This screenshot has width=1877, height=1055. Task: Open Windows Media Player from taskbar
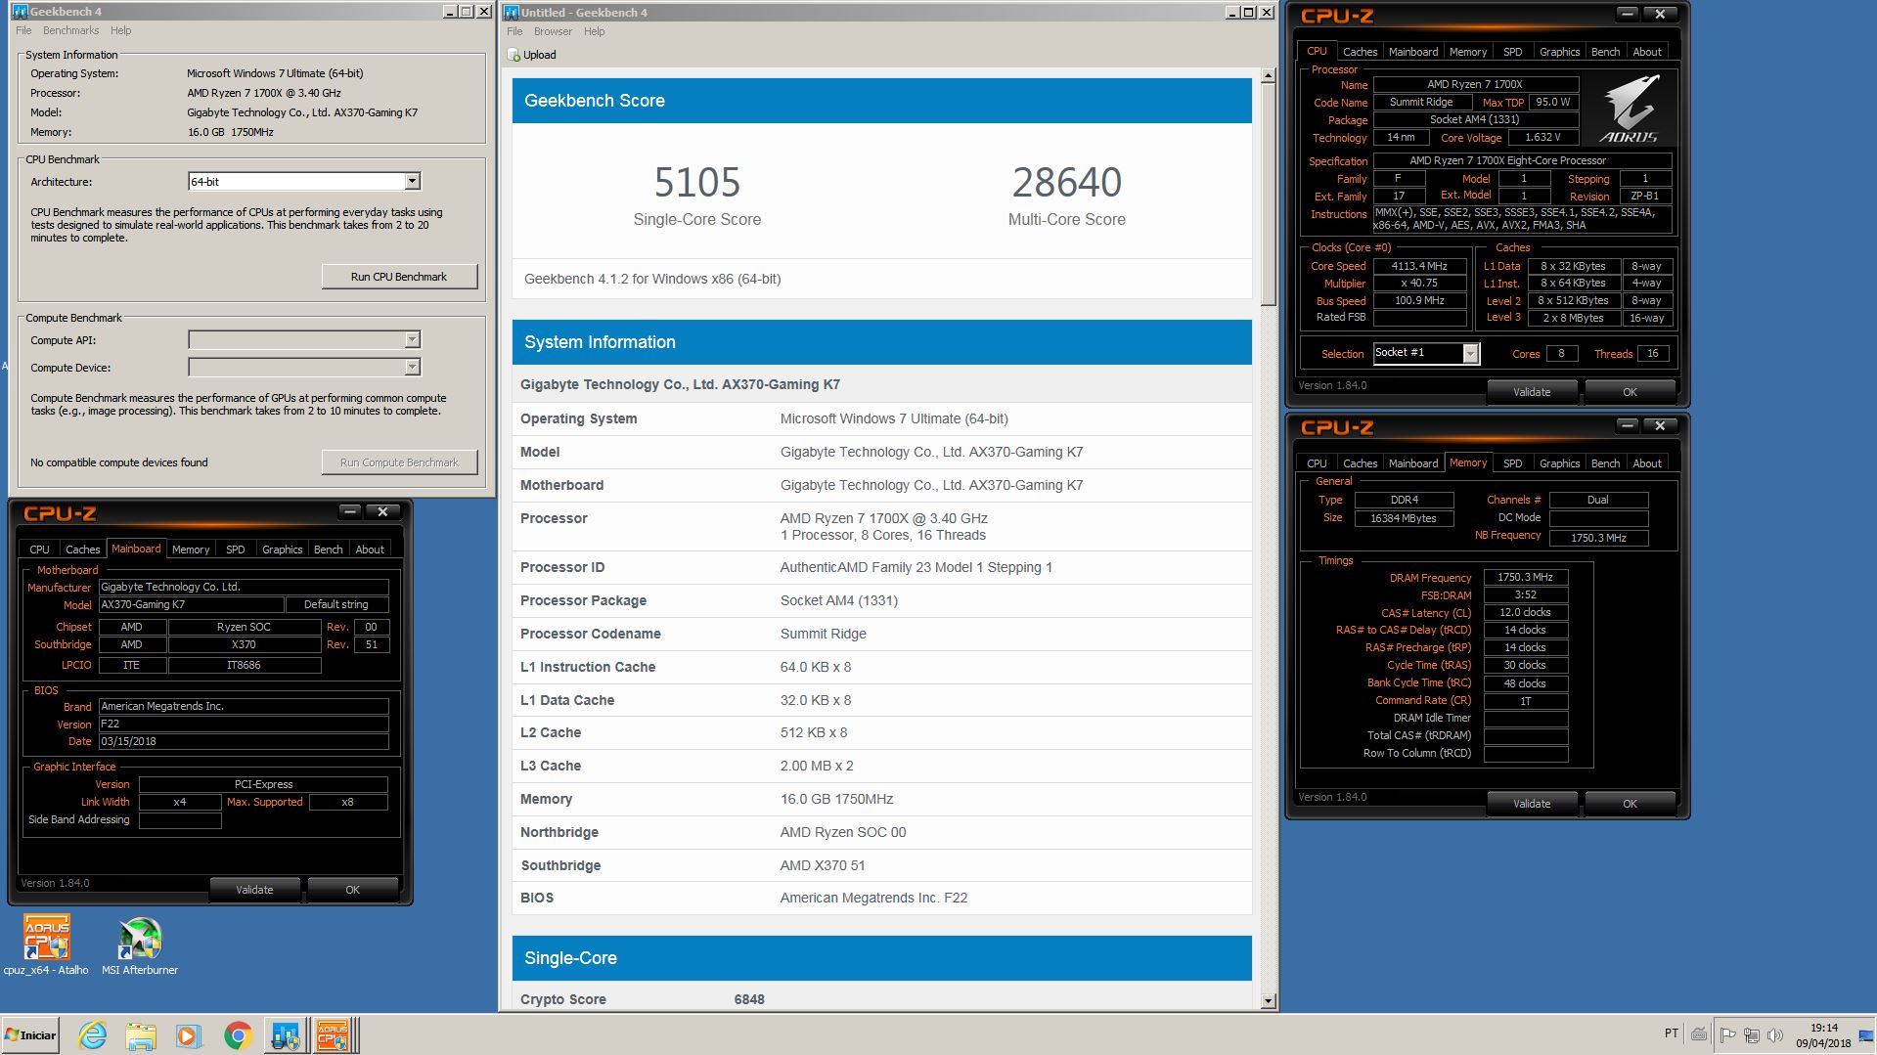click(189, 1035)
